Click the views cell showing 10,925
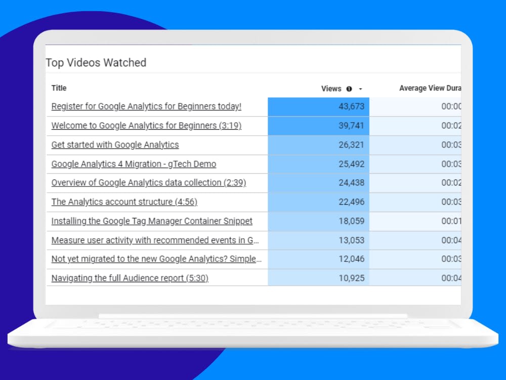Screen dimensions: 506x380 [318, 278]
